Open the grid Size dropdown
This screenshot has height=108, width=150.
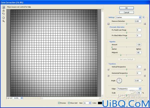pos(87,103)
